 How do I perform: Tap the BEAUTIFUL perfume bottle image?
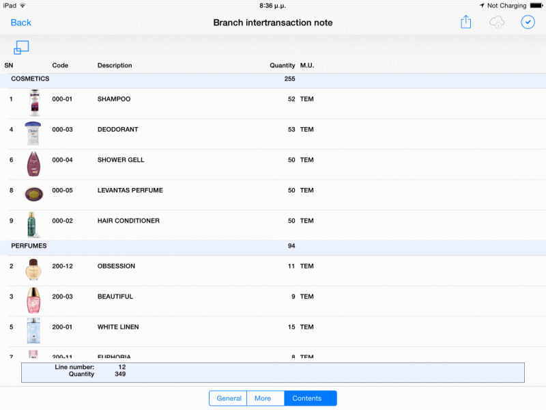[x=33, y=300]
